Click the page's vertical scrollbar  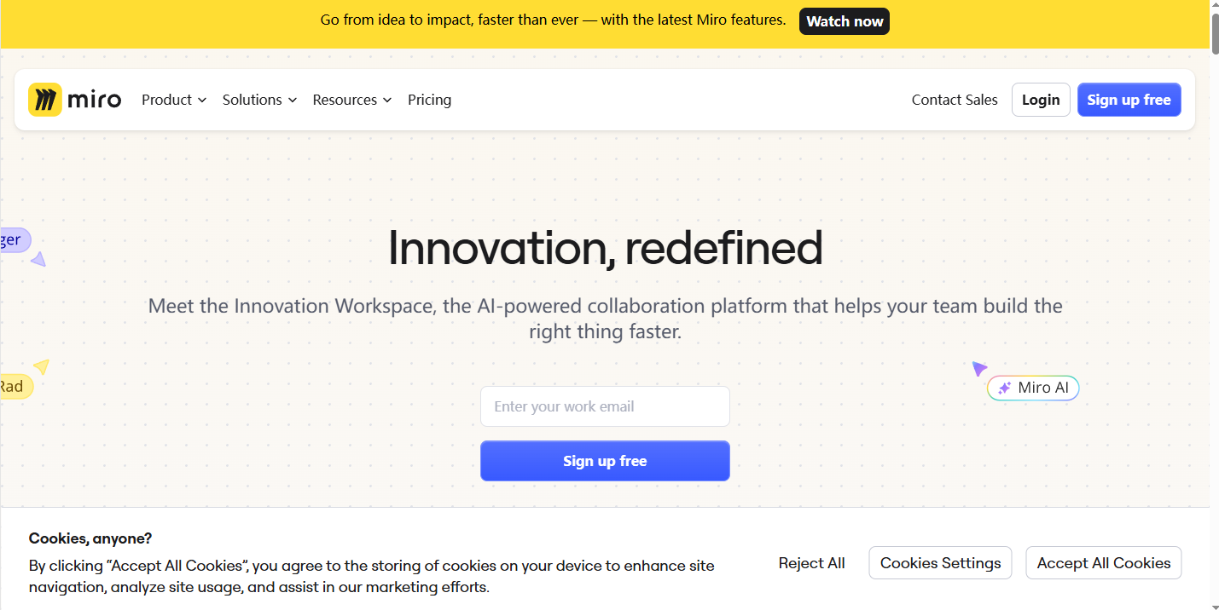click(x=1215, y=305)
